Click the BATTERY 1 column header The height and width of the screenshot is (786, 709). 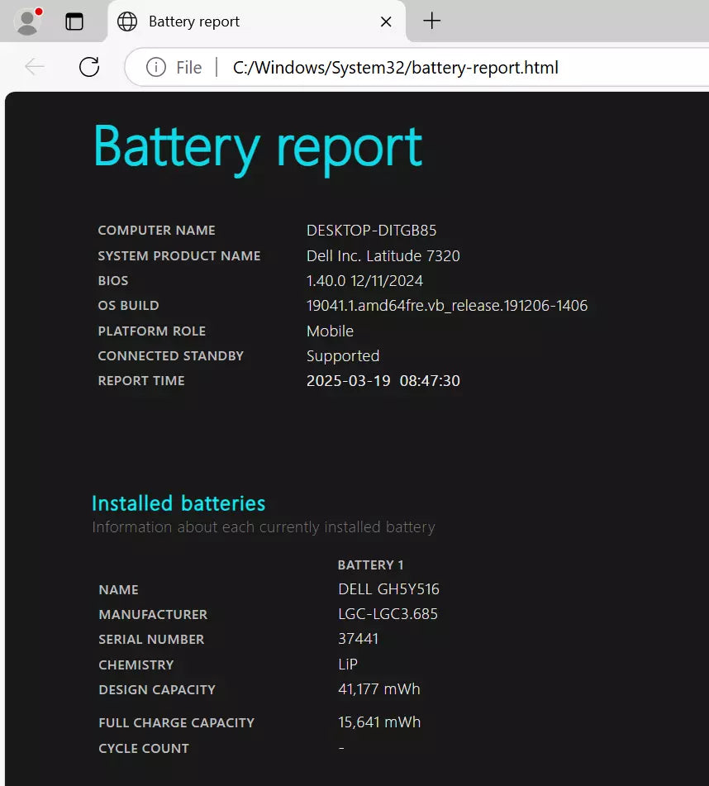[370, 564]
